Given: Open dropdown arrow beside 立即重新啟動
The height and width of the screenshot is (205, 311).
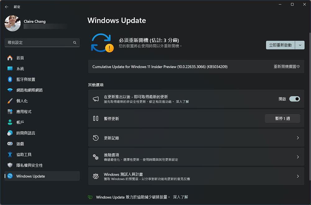Looking at the screenshot, I should coord(300,45).
